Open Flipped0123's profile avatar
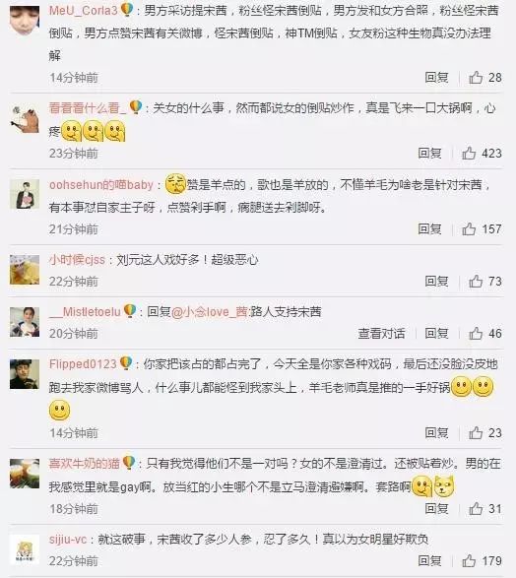 [25, 374]
